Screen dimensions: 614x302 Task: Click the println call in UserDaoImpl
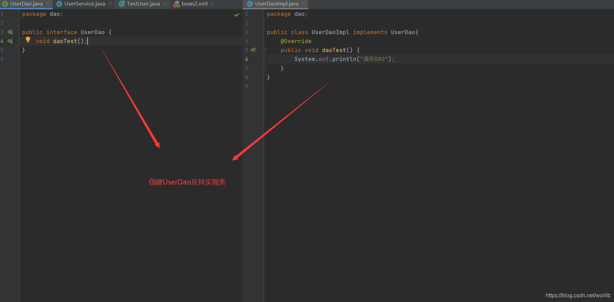(344, 59)
